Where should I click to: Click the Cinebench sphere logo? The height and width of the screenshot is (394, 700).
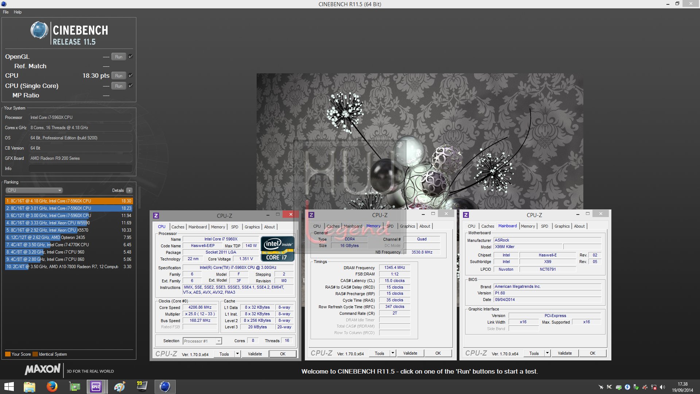[x=39, y=30]
